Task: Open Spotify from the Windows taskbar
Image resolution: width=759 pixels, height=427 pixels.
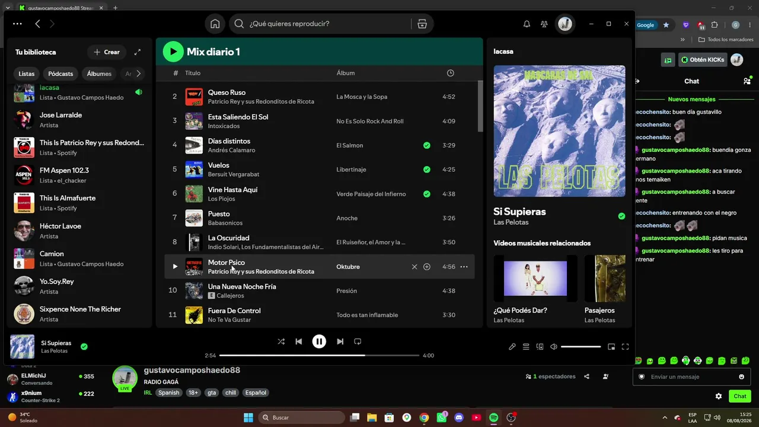Action: point(493,418)
